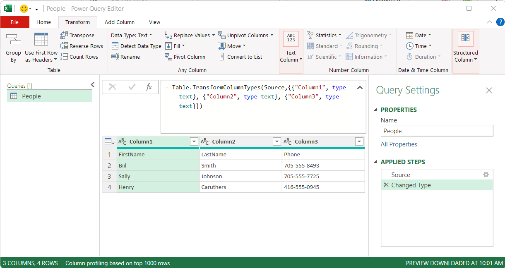
Task: Open Column2's filter dropdown
Action: coord(277,141)
